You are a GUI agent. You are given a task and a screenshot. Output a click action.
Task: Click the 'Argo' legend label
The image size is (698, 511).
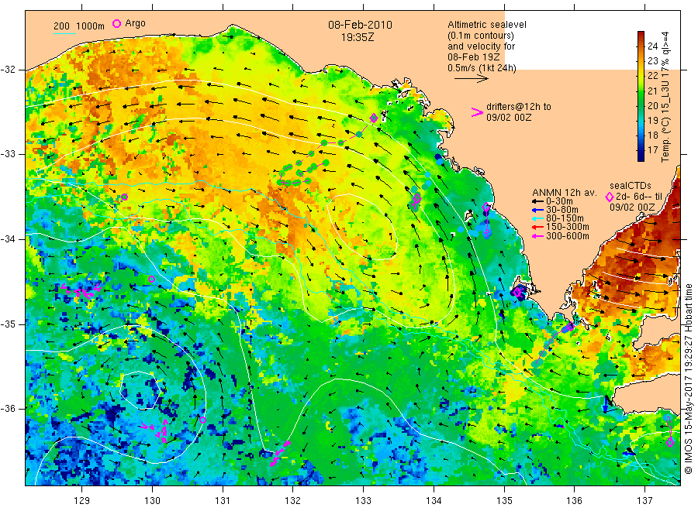point(135,23)
